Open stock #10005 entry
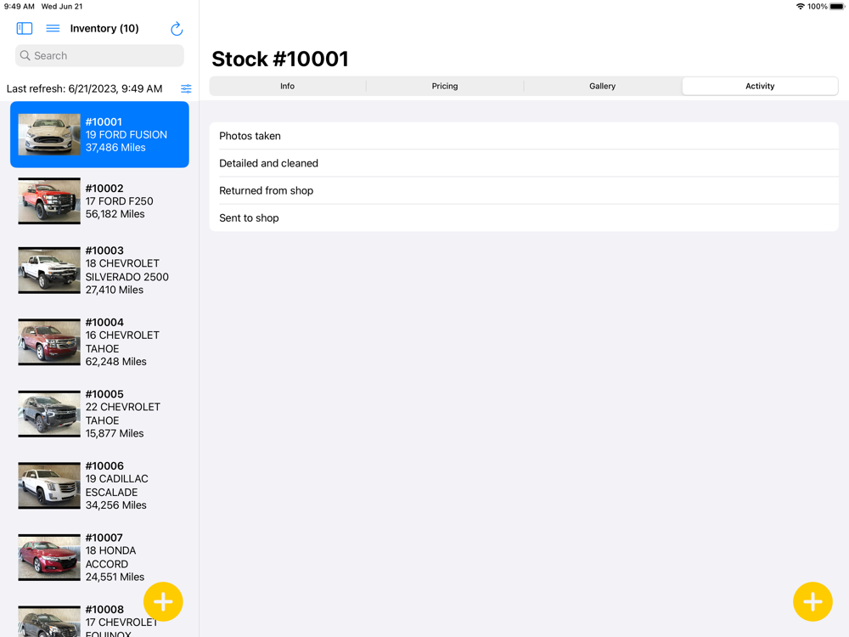The image size is (849, 637). (99, 414)
